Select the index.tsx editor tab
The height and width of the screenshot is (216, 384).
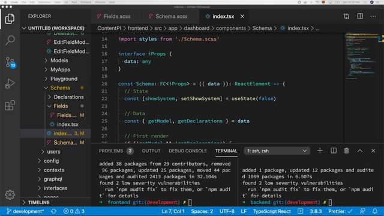click(223, 16)
